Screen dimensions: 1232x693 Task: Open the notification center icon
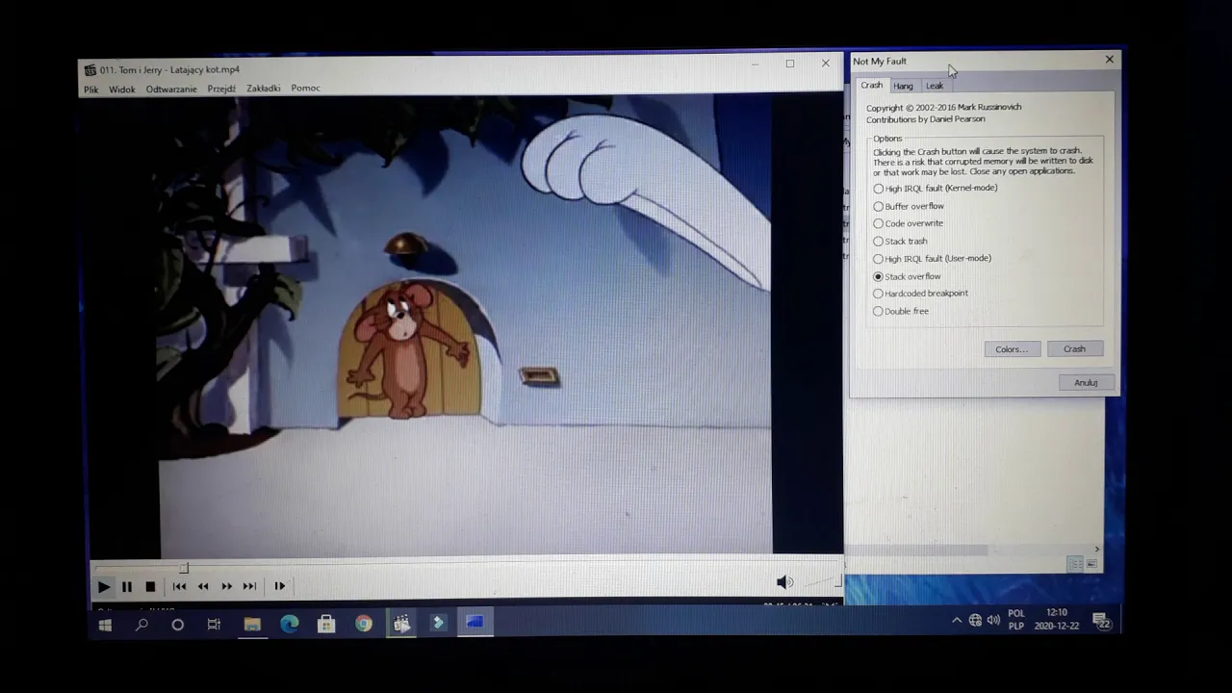1103,621
